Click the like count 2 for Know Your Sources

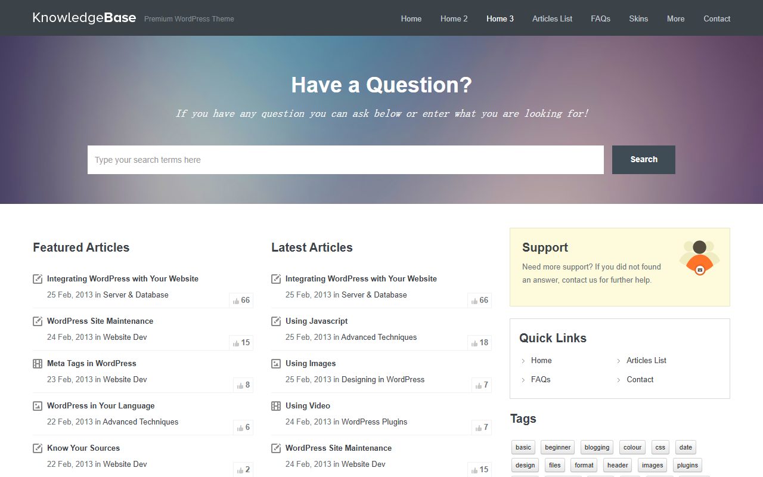pos(243,470)
